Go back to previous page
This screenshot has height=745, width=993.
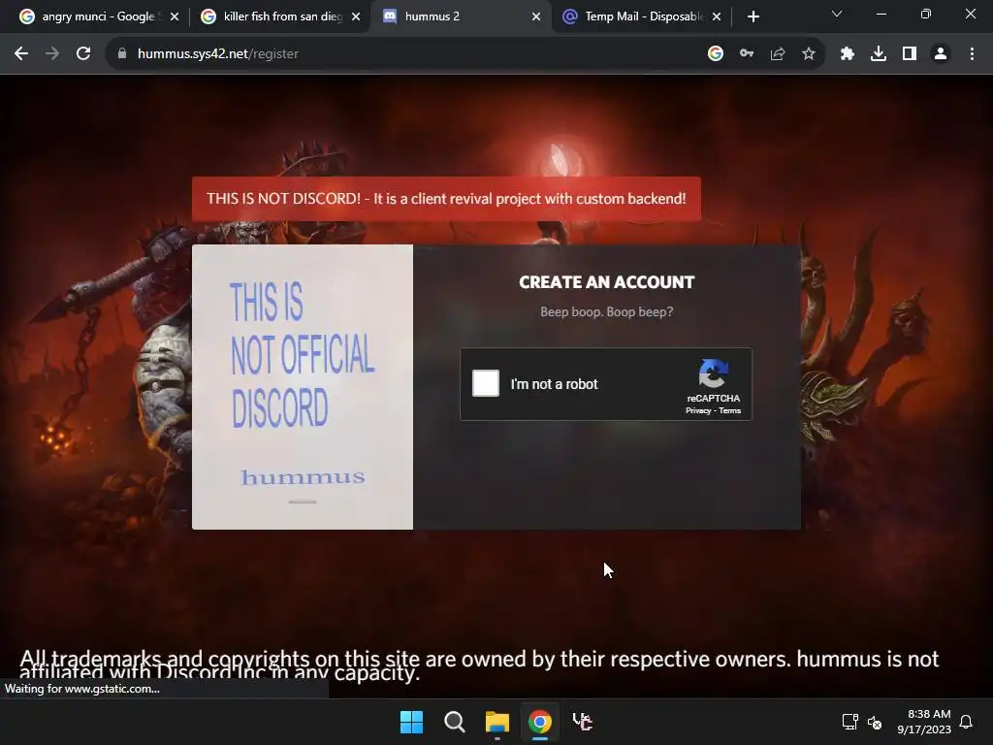[21, 54]
